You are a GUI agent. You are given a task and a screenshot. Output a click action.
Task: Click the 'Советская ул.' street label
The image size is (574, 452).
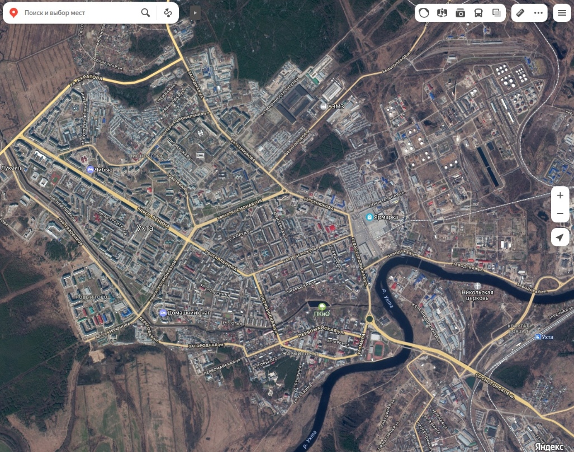177,184
